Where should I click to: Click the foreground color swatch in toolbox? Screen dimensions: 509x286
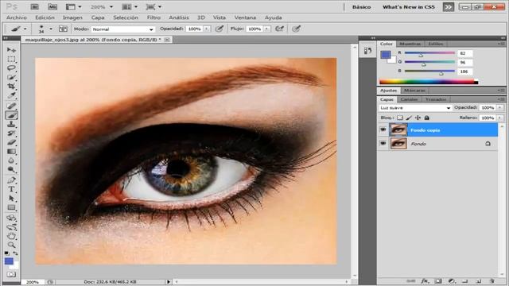(9, 261)
